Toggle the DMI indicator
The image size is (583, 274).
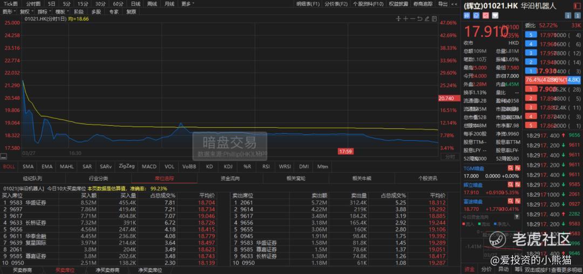pos(304,167)
